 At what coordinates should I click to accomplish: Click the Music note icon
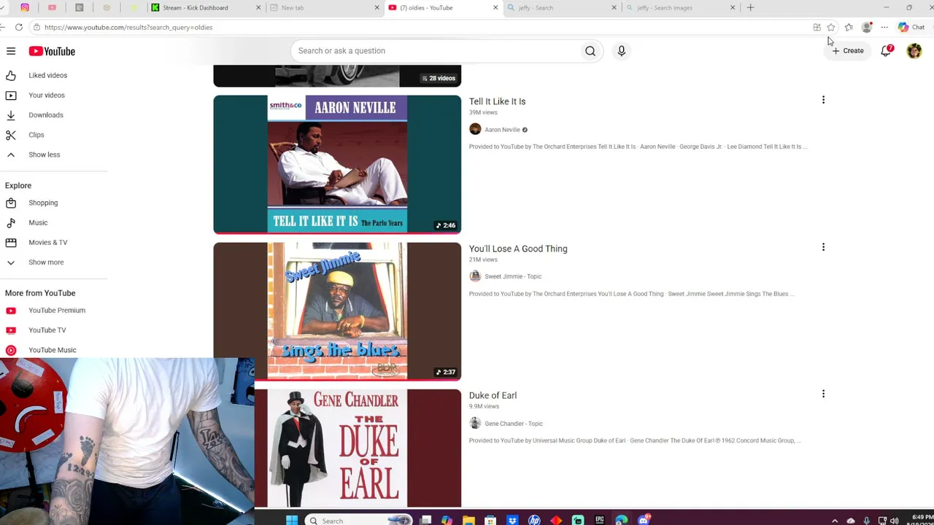click(11, 222)
